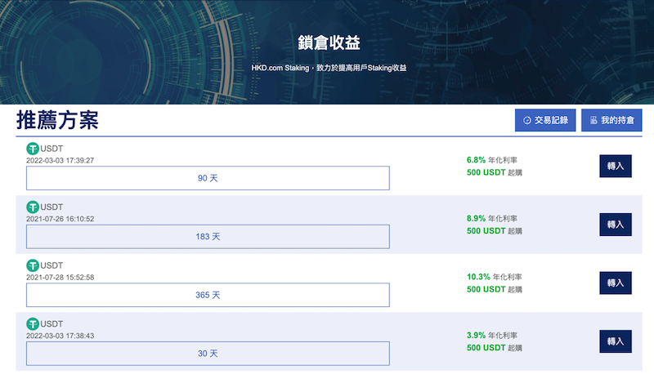Click the 鎖倉收益 banner title
The height and width of the screenshot is (374, 654).
pos(329,42)
